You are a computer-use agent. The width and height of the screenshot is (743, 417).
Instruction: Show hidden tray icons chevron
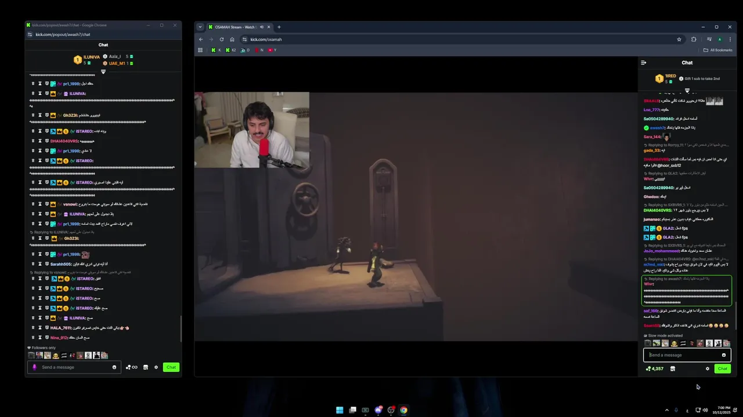[x=666, y=410]
